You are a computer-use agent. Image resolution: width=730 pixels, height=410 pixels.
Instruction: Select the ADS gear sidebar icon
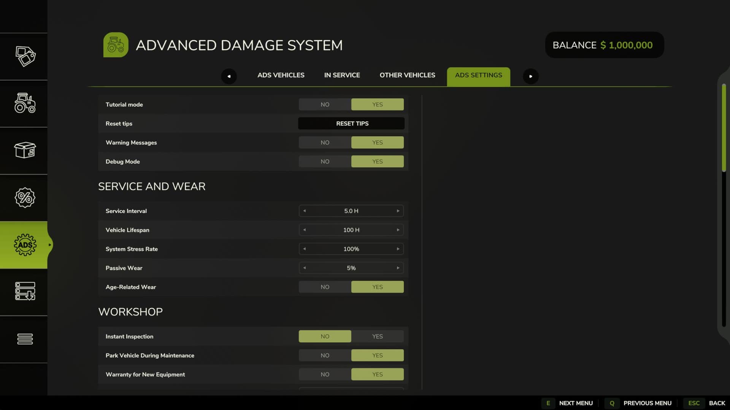(x=25, y=245)
